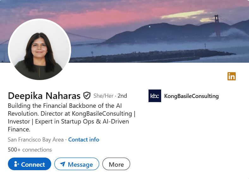The width and height of the screenshot is (249, 179).
Task: Open the Contact info link
Action: click(x=84, y=139)
